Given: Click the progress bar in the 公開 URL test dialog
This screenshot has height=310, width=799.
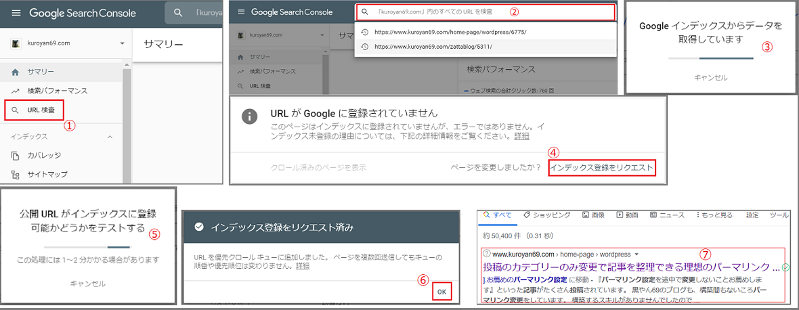Looking at the screenshot, I should [88, 247].
